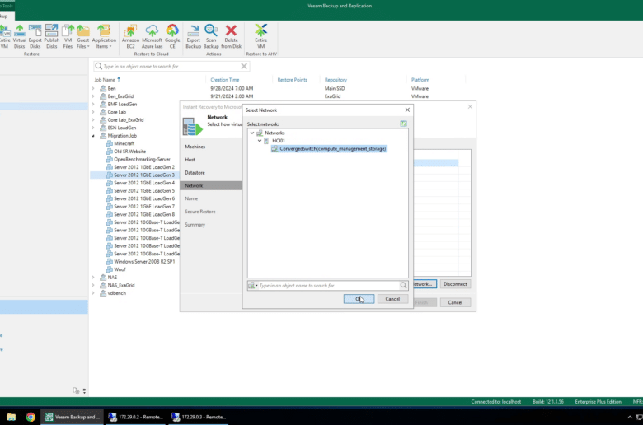Select OpenBenchmarking-Server VM
Image resolution: width=643 pixels, height=425 pixels.
tap(142, 159)
